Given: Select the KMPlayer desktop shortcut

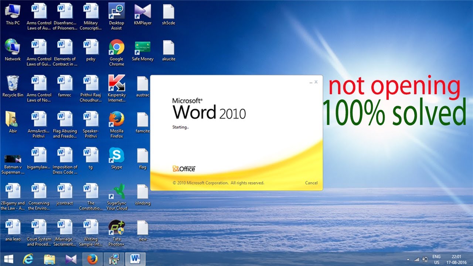Looking at the screenshot, I should [143, 14].
